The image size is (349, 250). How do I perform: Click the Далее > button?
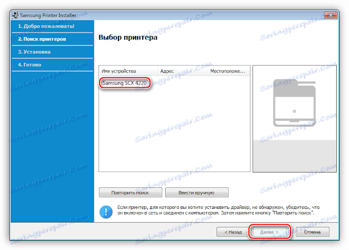[269, 232]
